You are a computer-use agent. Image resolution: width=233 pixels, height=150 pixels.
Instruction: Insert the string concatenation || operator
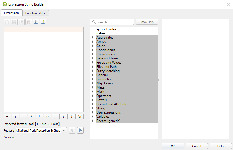pos(56,117)
